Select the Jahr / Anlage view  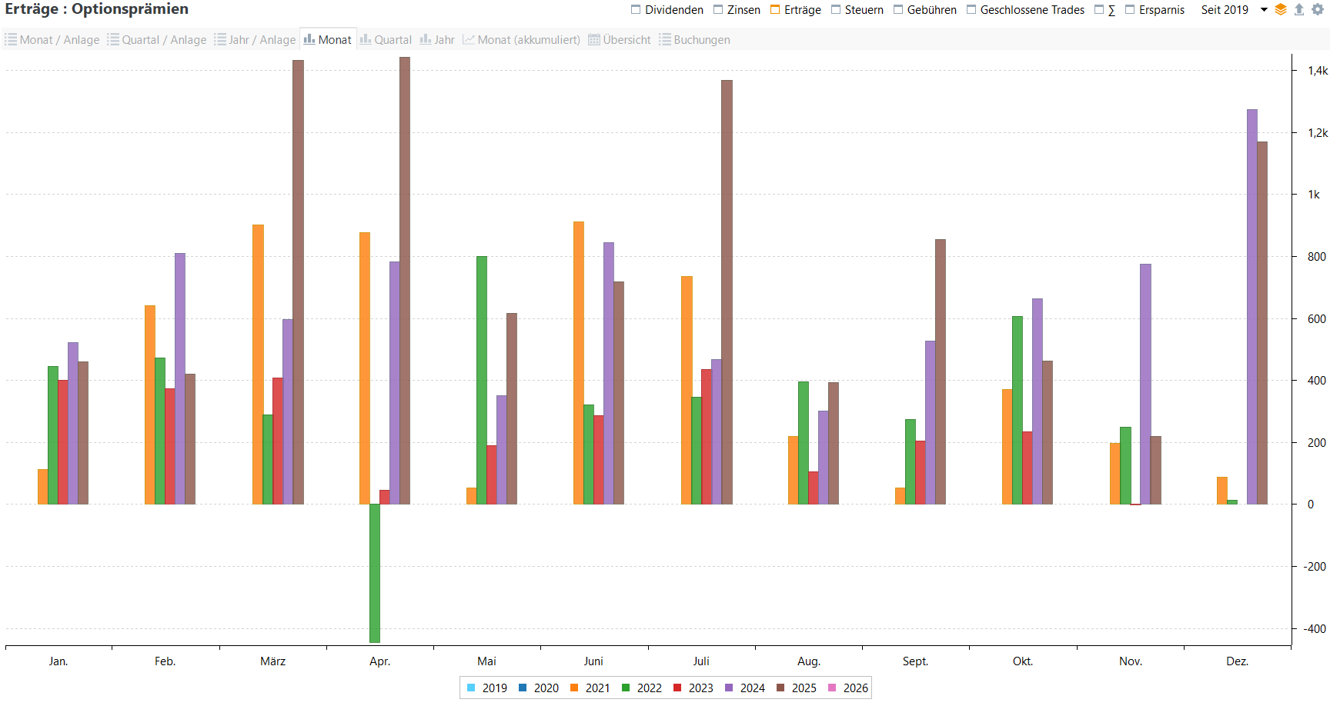tap(256, 40)
